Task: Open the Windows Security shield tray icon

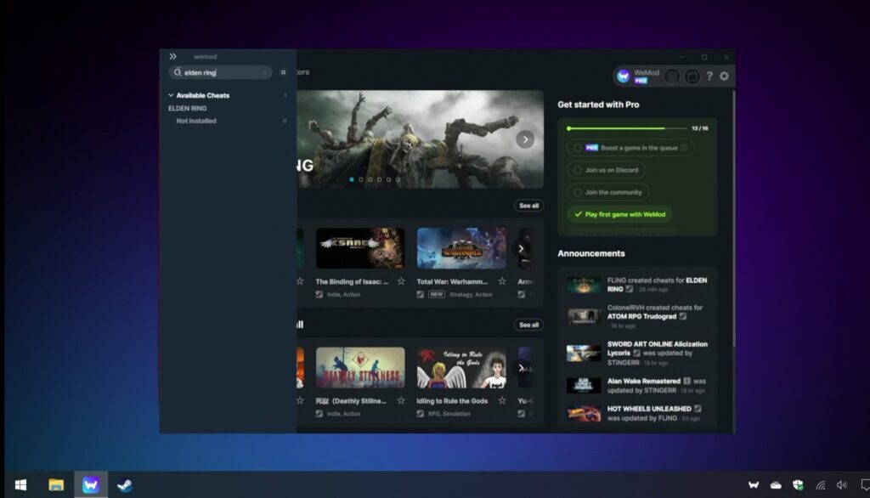Action: click(798, 484)
